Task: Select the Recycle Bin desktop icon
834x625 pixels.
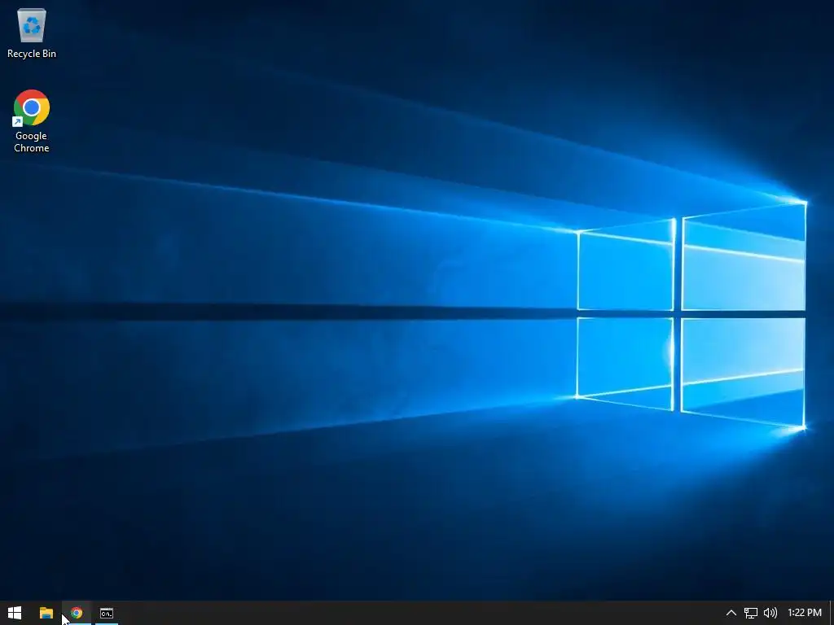Action: pos(32,33)
